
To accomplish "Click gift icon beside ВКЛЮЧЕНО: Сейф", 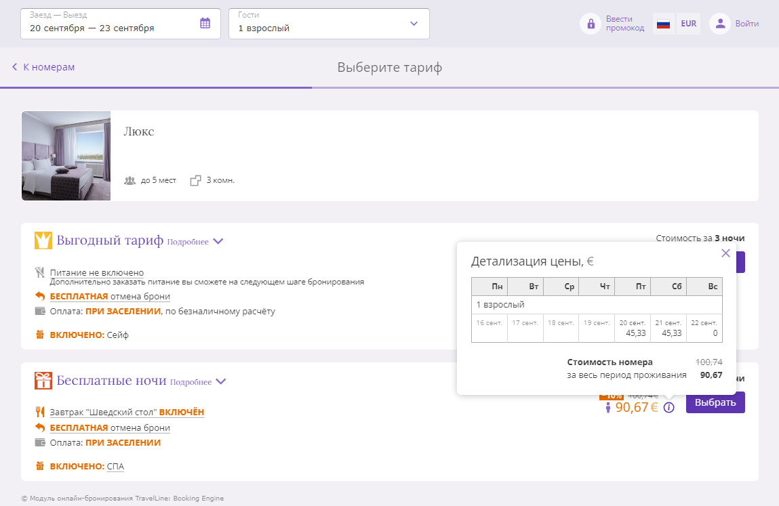I will (40, 334).
